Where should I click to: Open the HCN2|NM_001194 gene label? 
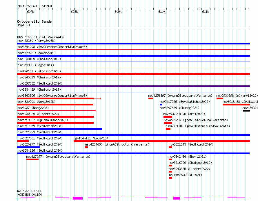(30, 195)
